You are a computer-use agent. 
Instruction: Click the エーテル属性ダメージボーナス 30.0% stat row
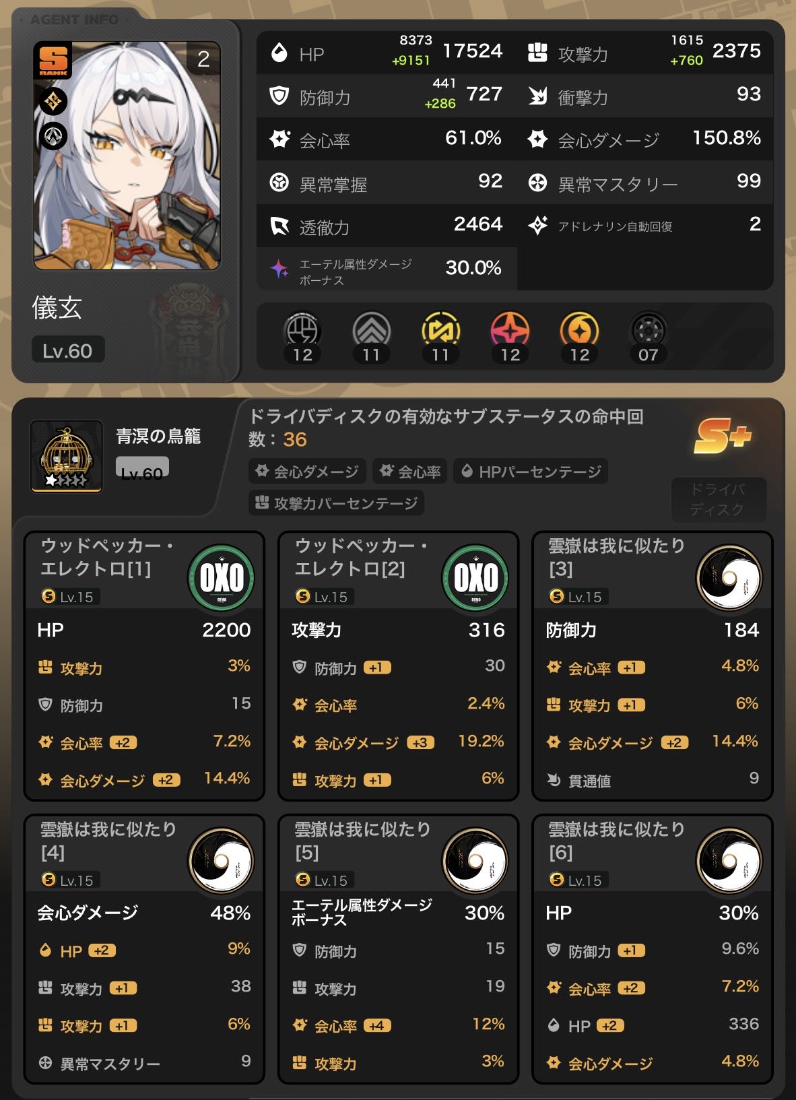point(387,269)
